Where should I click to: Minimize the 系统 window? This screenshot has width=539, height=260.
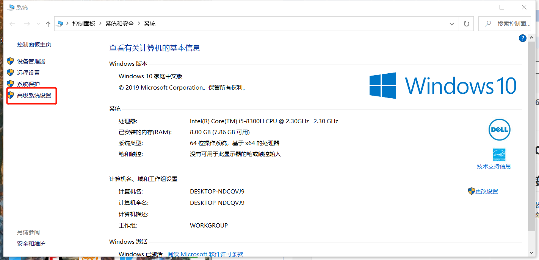click(x=479, y=7)
